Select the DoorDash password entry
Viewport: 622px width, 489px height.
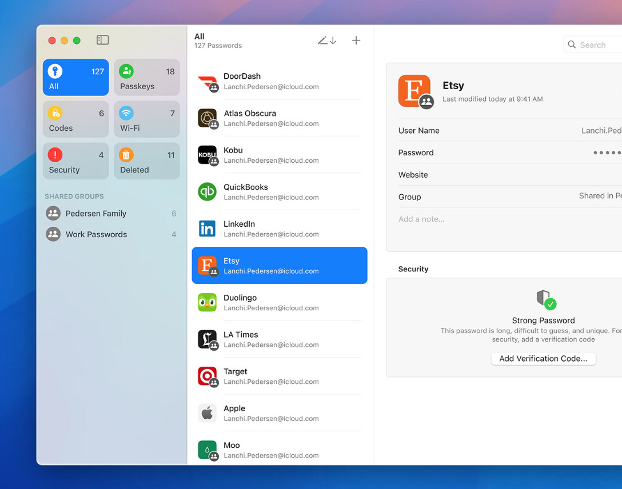coord(279,81)
